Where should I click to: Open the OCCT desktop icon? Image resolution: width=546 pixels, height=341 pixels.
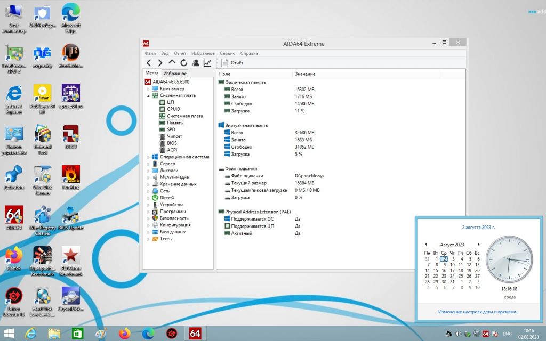click(71, 137)
